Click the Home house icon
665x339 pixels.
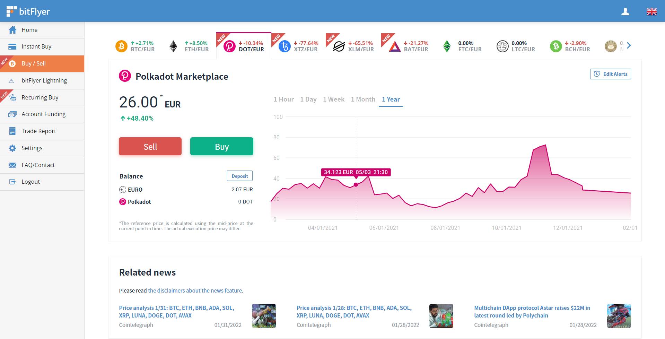(x=12, y=30)
